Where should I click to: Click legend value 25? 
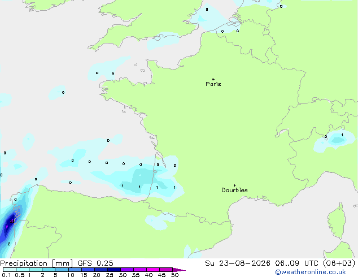(x=110, y=275)
